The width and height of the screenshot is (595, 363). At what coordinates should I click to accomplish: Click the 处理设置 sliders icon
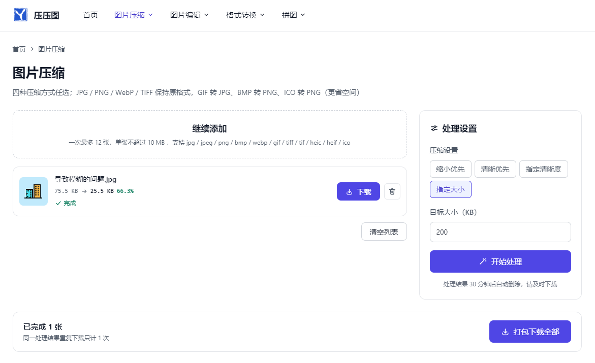[434, 128]
